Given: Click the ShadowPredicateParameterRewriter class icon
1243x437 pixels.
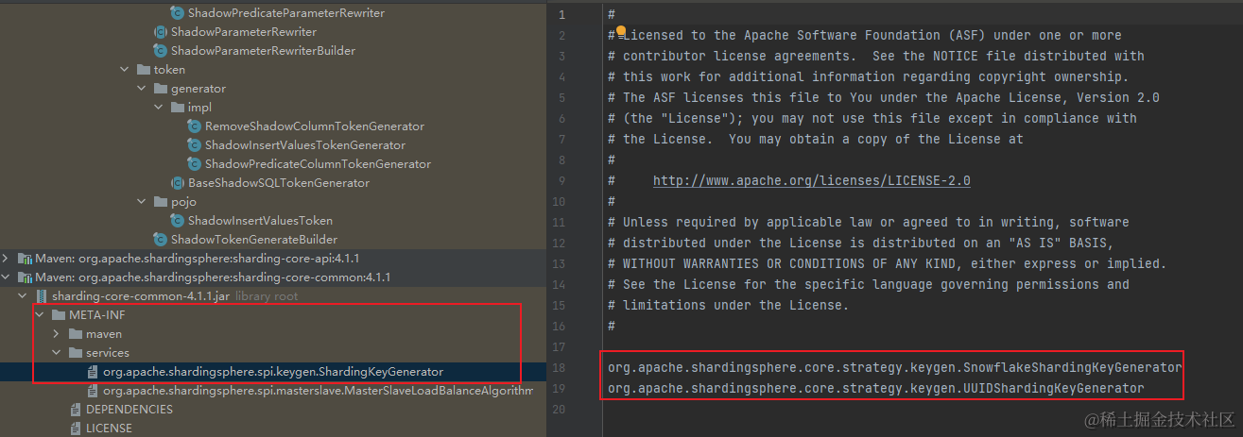Looking at the screenshot, I should coord(178,12).
